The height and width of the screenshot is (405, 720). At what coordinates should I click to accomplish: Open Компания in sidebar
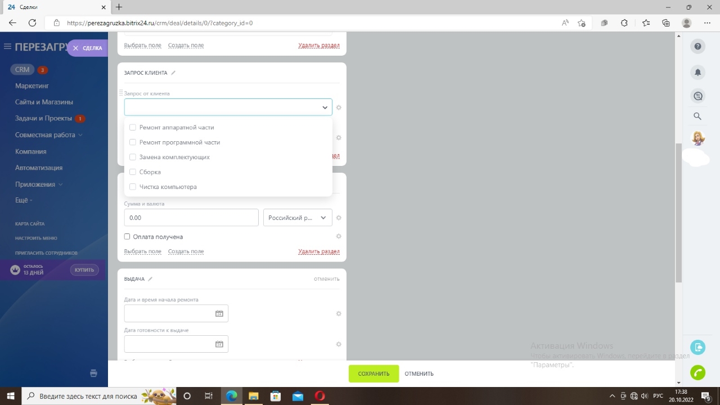[x=31, y=151]
